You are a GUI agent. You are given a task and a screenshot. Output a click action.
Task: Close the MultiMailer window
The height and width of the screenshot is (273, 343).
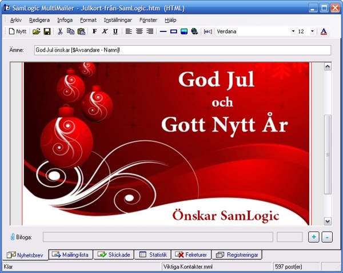coord(335,9)
